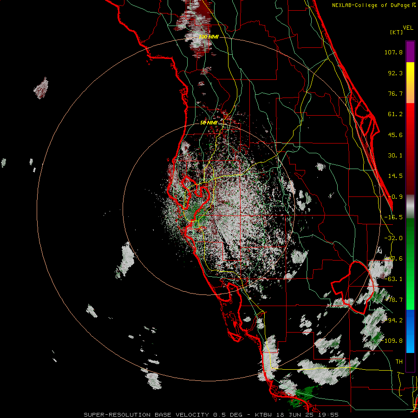Click the NEXLAB-College of DuPage label
The image size is (418, 418).
pyautogui.click(x=372, y=5)
